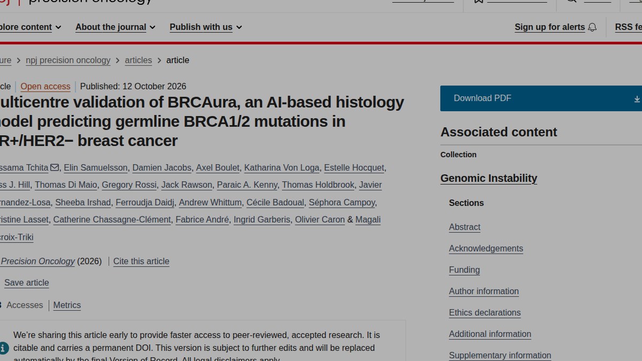This screenshot has width=642, height=361.
Task: Open the articles breadcrumb link
Action: tap(139, 60)
